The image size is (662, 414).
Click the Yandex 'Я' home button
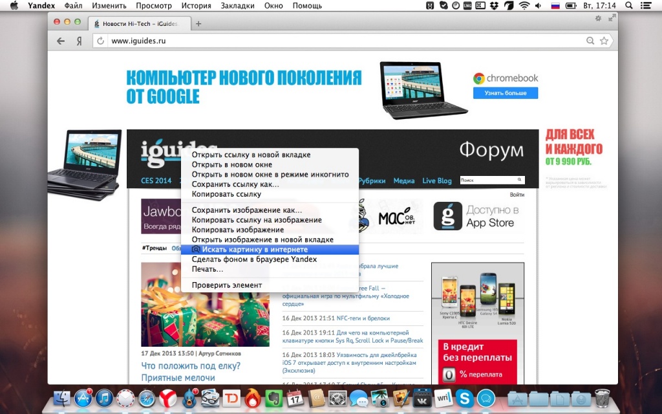point(79,41)
